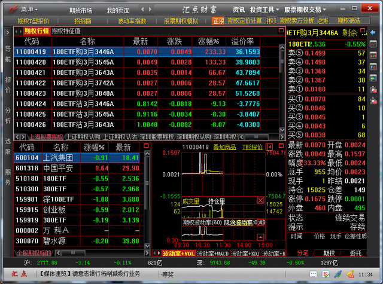Select the 波动率+MACD chart tab
The image size is (383, 284).
(213, 254)
